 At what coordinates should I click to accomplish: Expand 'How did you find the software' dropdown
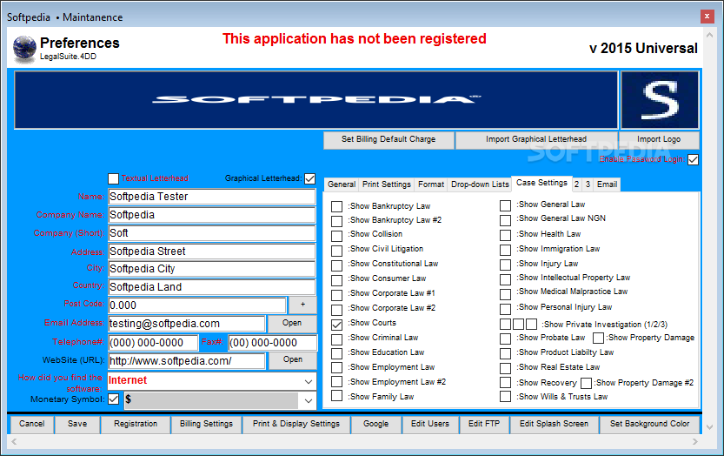coord(309,381)
